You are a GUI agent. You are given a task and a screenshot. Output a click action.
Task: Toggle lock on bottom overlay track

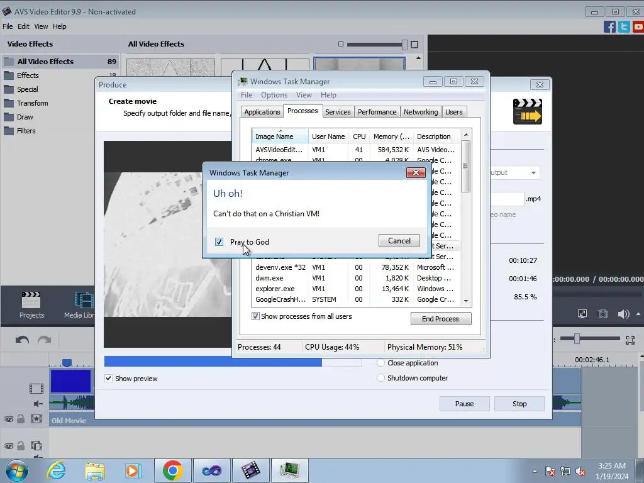pyautogui.click(x=21, y=446)
